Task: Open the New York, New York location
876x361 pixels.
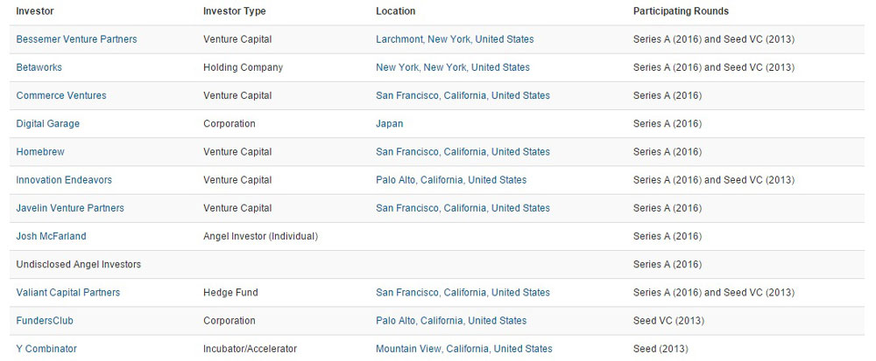Action: tap(453, 67)
